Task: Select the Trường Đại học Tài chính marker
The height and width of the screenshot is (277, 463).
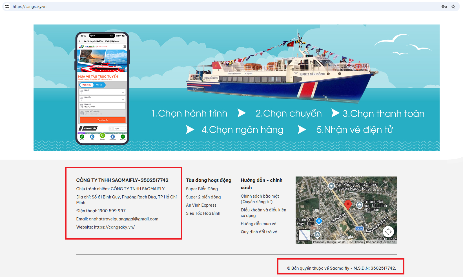Action: 360,205
